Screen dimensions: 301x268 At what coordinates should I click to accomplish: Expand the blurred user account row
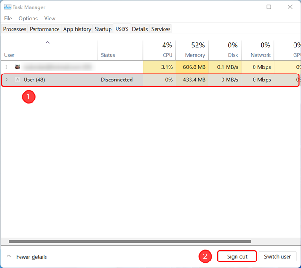click(7, 67)
